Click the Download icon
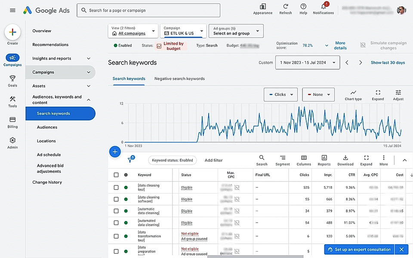 pos(345,159)
